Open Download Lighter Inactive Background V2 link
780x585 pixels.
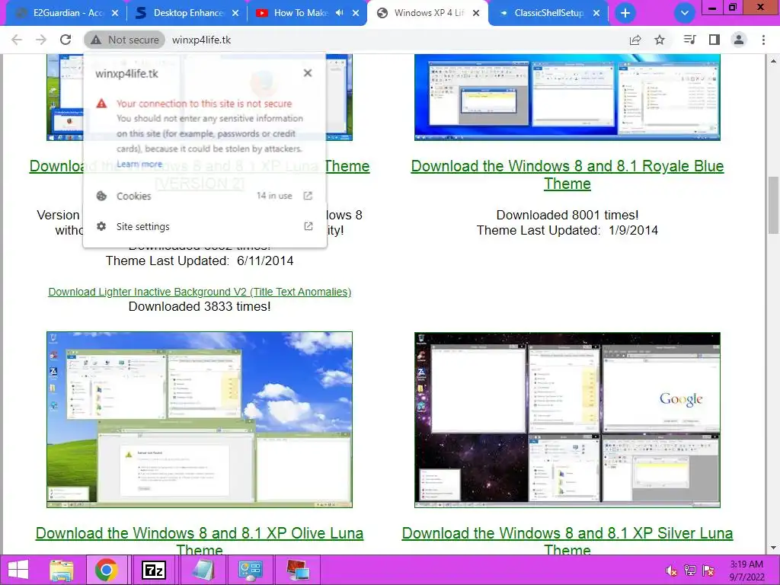click(200, 292)
